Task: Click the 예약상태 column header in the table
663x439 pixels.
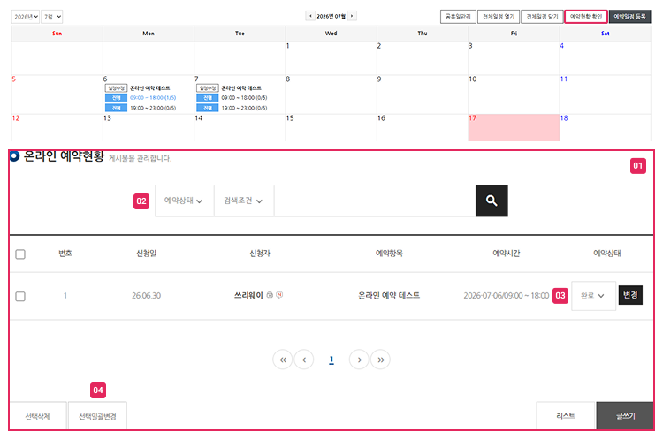Action: pyautogui.click(x=606, y=254)
